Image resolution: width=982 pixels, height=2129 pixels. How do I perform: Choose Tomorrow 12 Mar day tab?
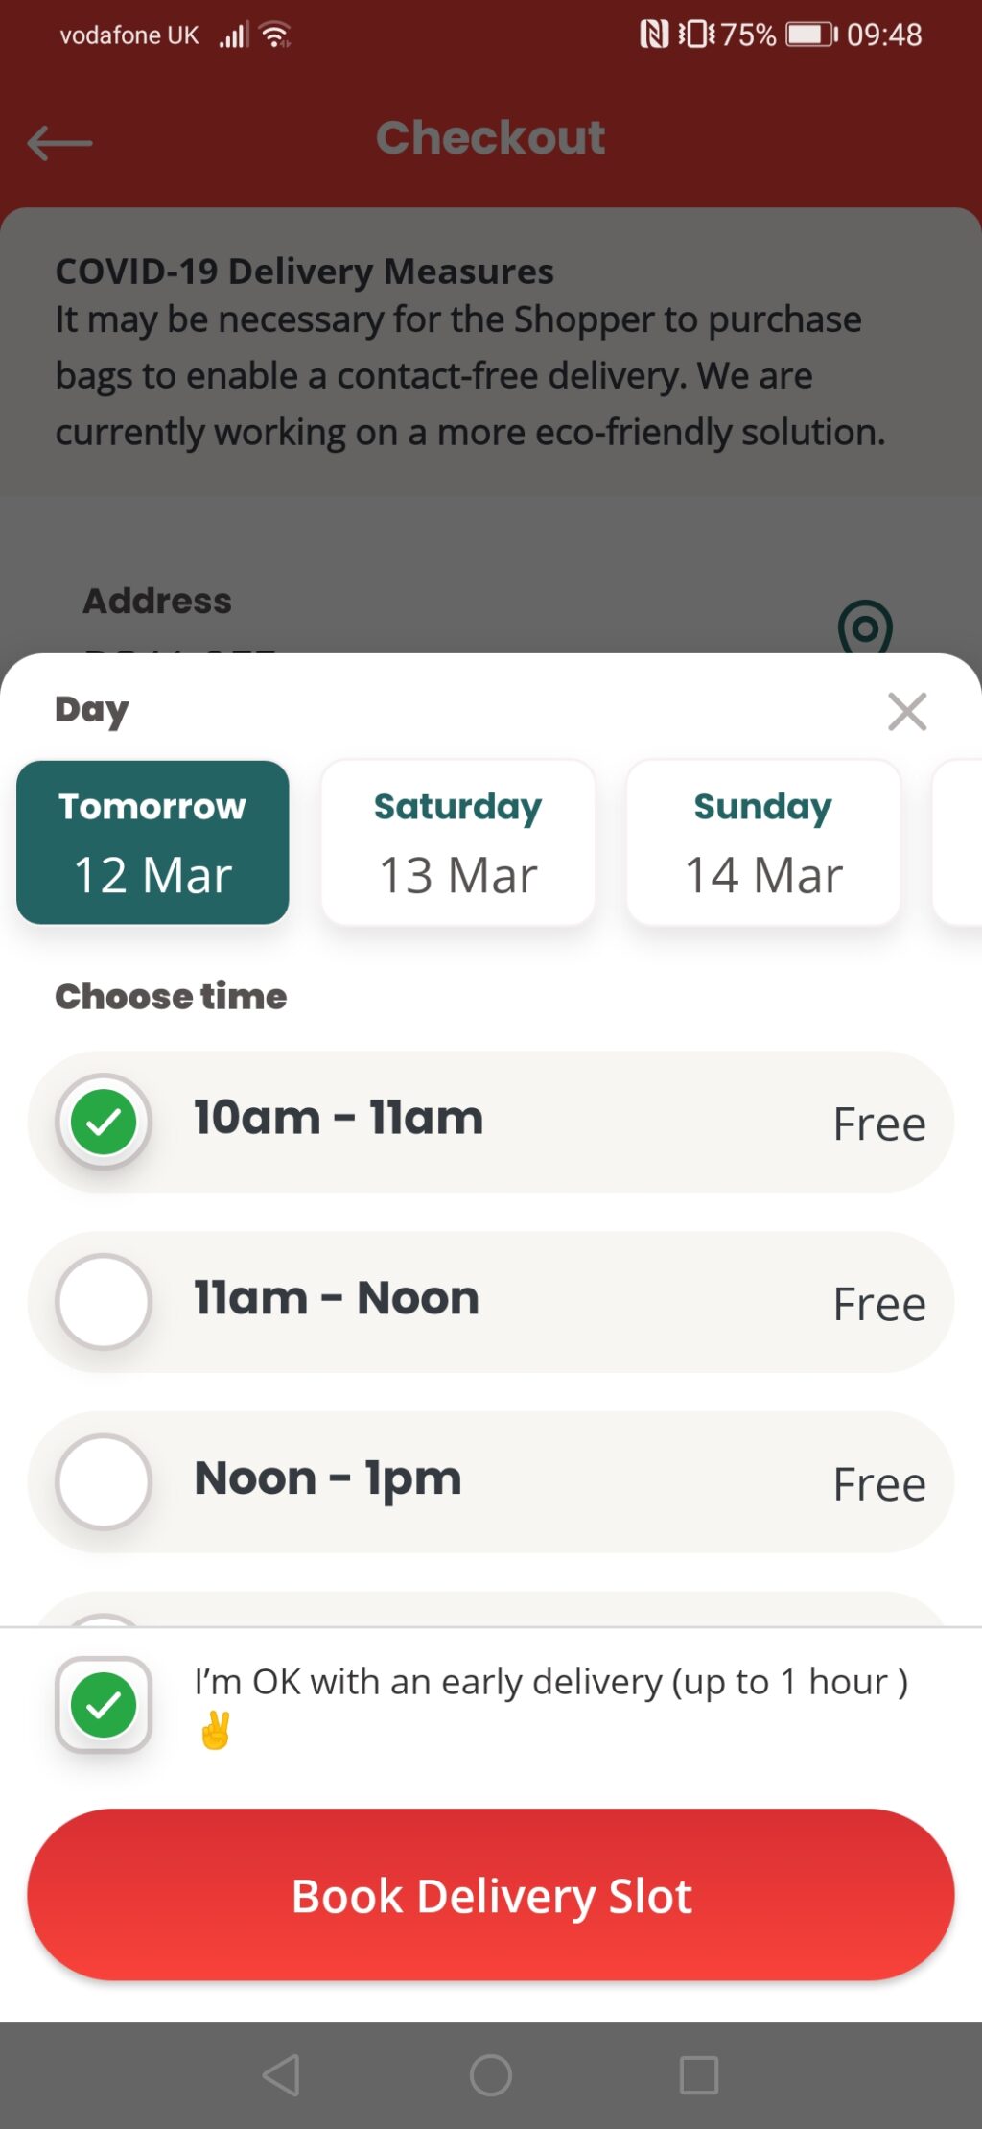[152, 842]
